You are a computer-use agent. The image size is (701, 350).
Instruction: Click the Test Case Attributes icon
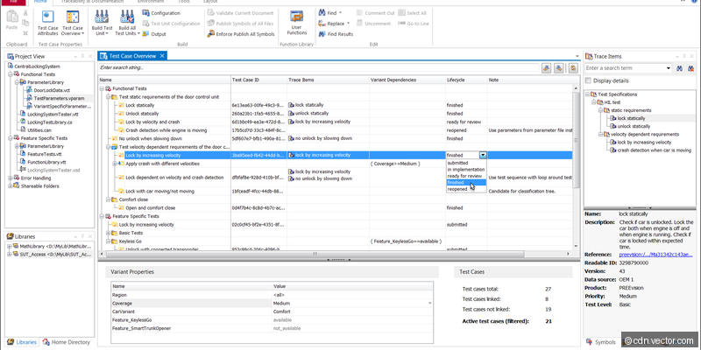pyautogui.click(x=48, y=17)
